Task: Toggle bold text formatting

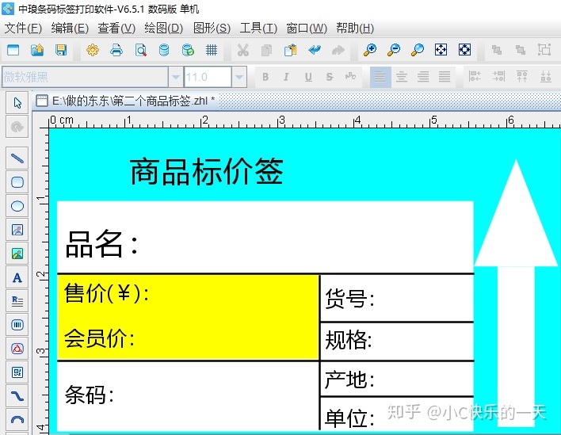Action: 265,77
